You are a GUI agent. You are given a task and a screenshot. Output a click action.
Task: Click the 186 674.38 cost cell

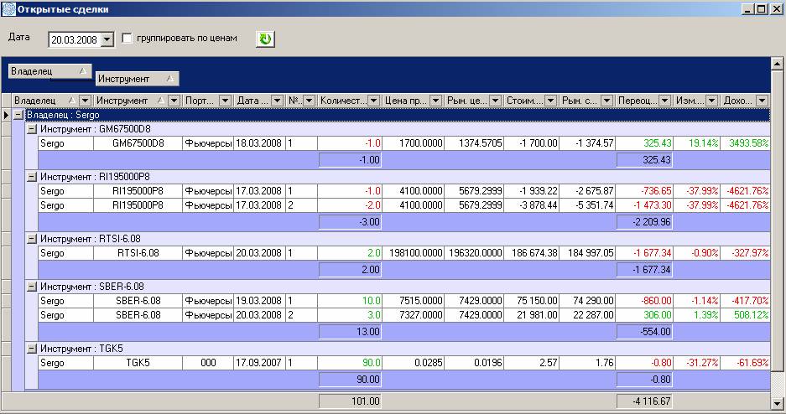click(x=531, y=253)
